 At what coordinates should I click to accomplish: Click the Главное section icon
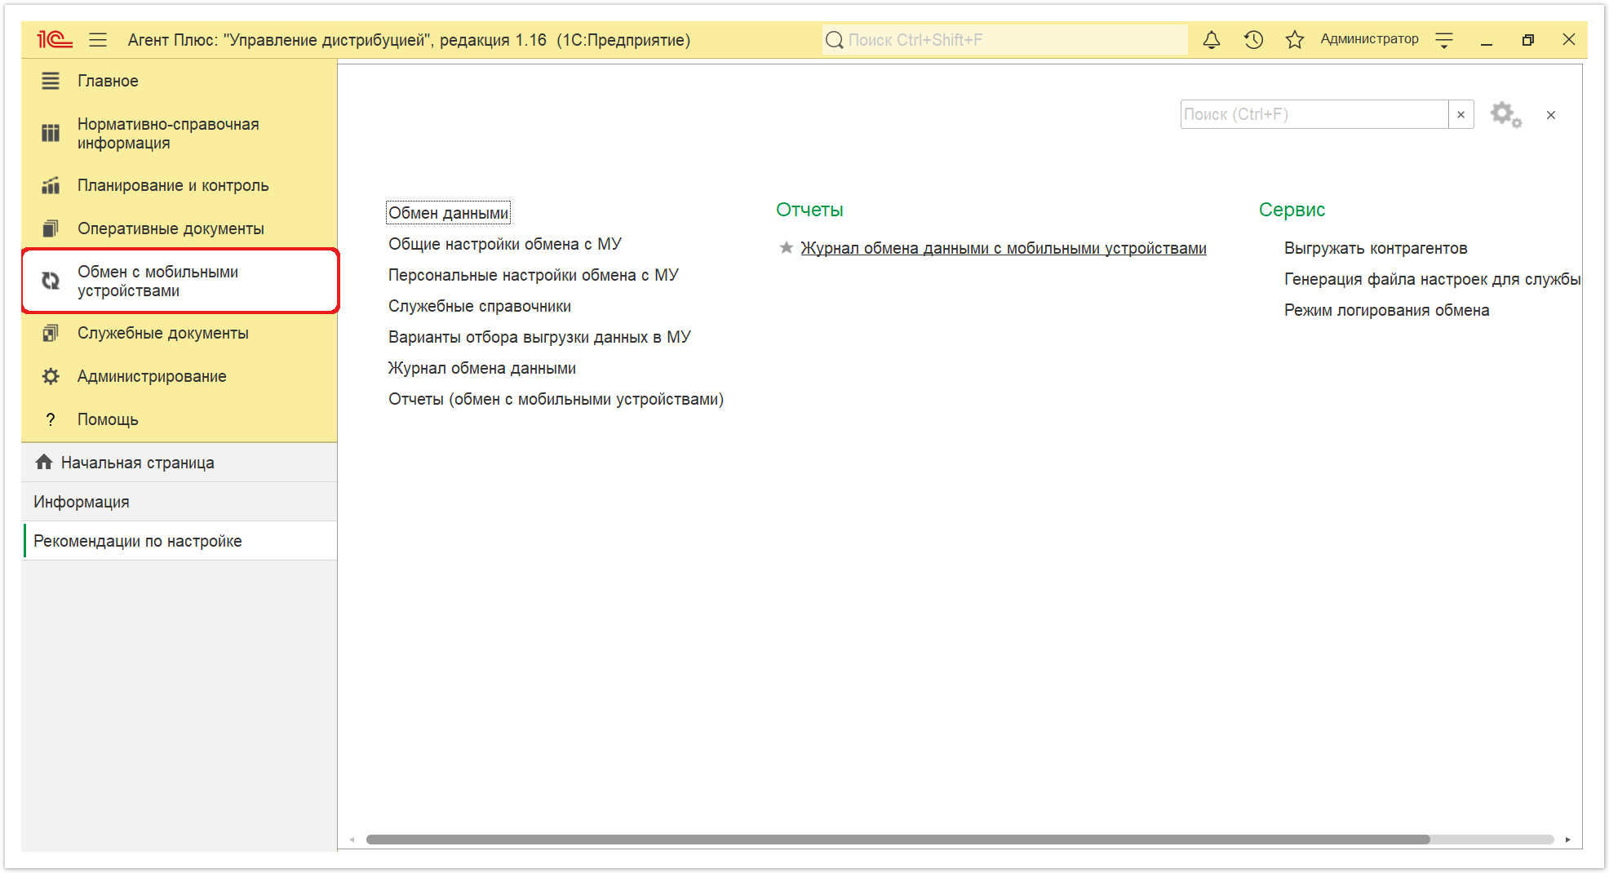51,81
